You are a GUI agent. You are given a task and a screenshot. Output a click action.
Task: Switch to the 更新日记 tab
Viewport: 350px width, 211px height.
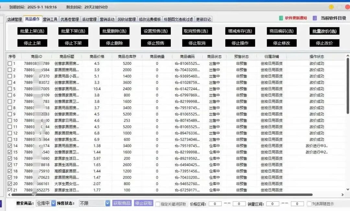[x=203, y=19]
